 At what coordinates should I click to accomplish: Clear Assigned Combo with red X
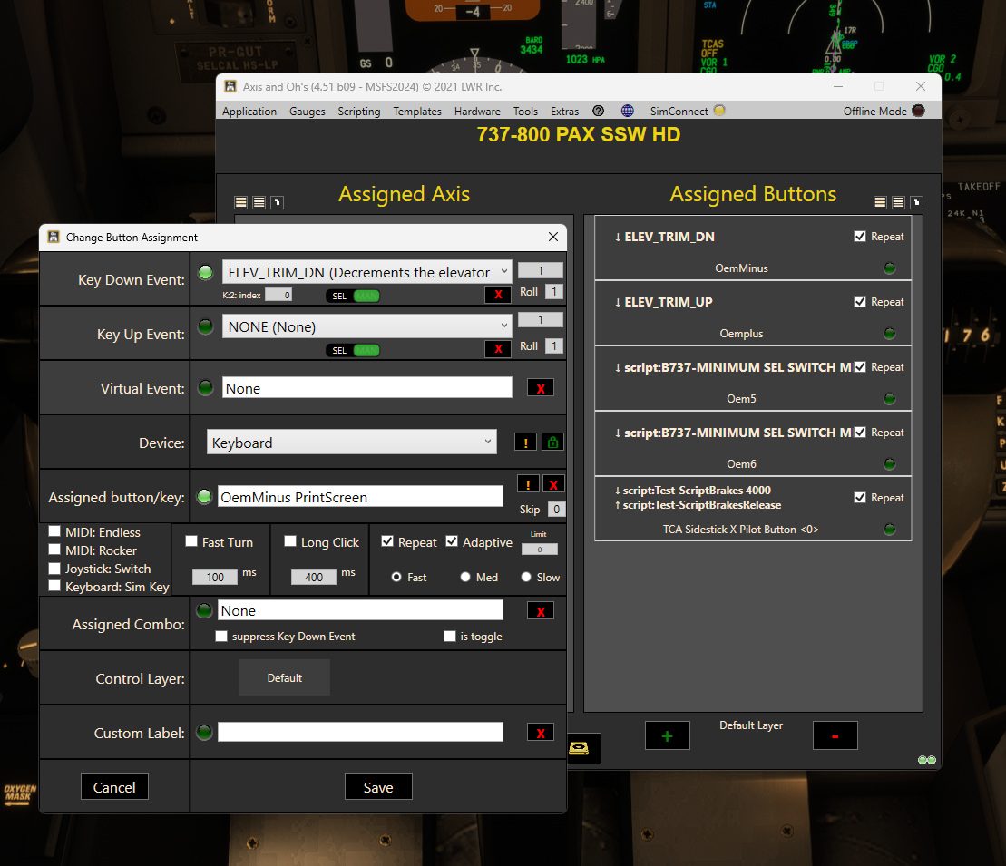click(541, 610)
